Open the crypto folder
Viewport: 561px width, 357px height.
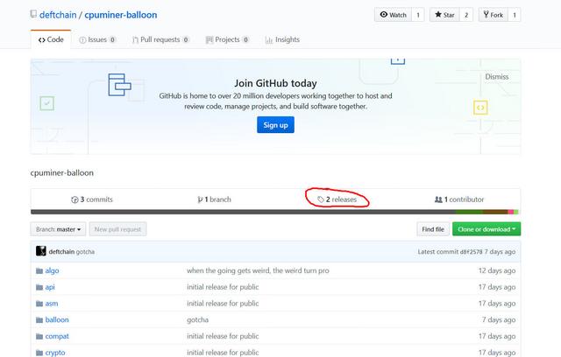click(x=55, y=353)
